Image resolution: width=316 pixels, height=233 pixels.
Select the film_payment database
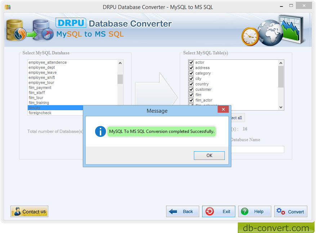(72, 88)
